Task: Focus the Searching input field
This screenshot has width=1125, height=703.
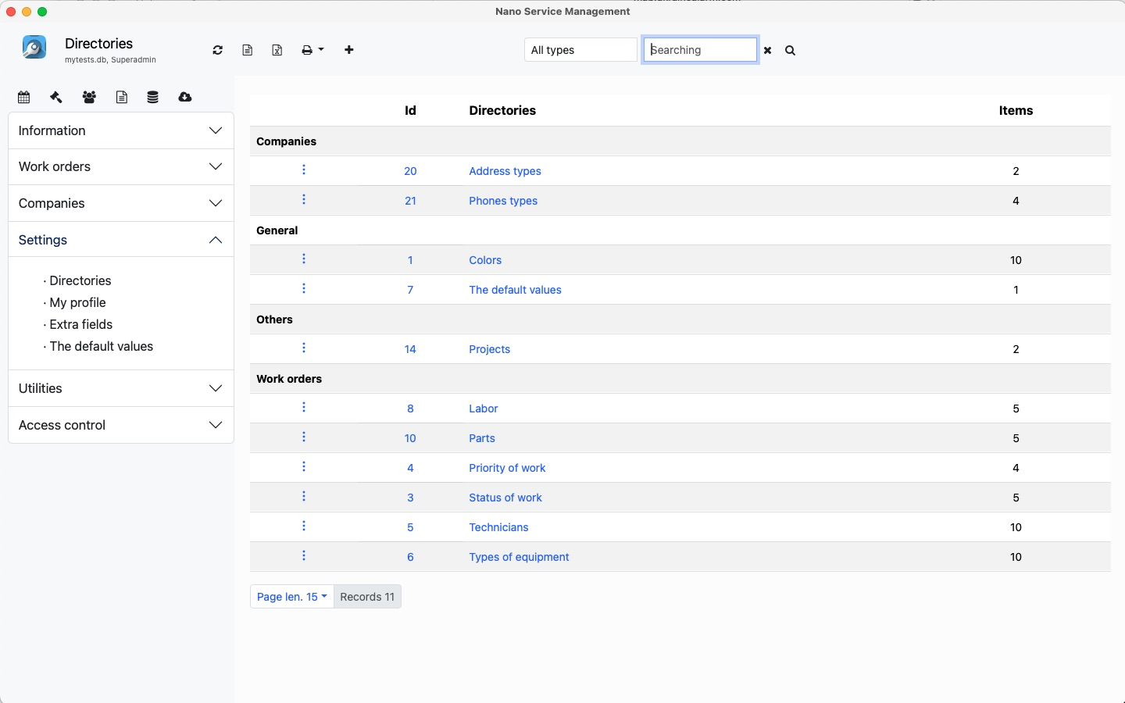Action: (700, 50)
